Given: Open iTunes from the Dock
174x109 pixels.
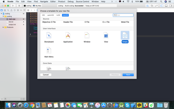Looking at the screenshot, I should coord(97,105).
